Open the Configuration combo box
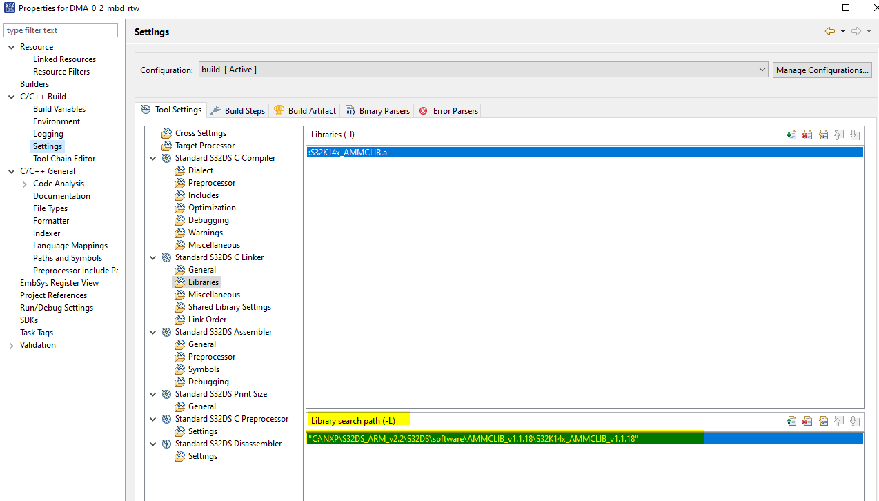 [760, 69]
